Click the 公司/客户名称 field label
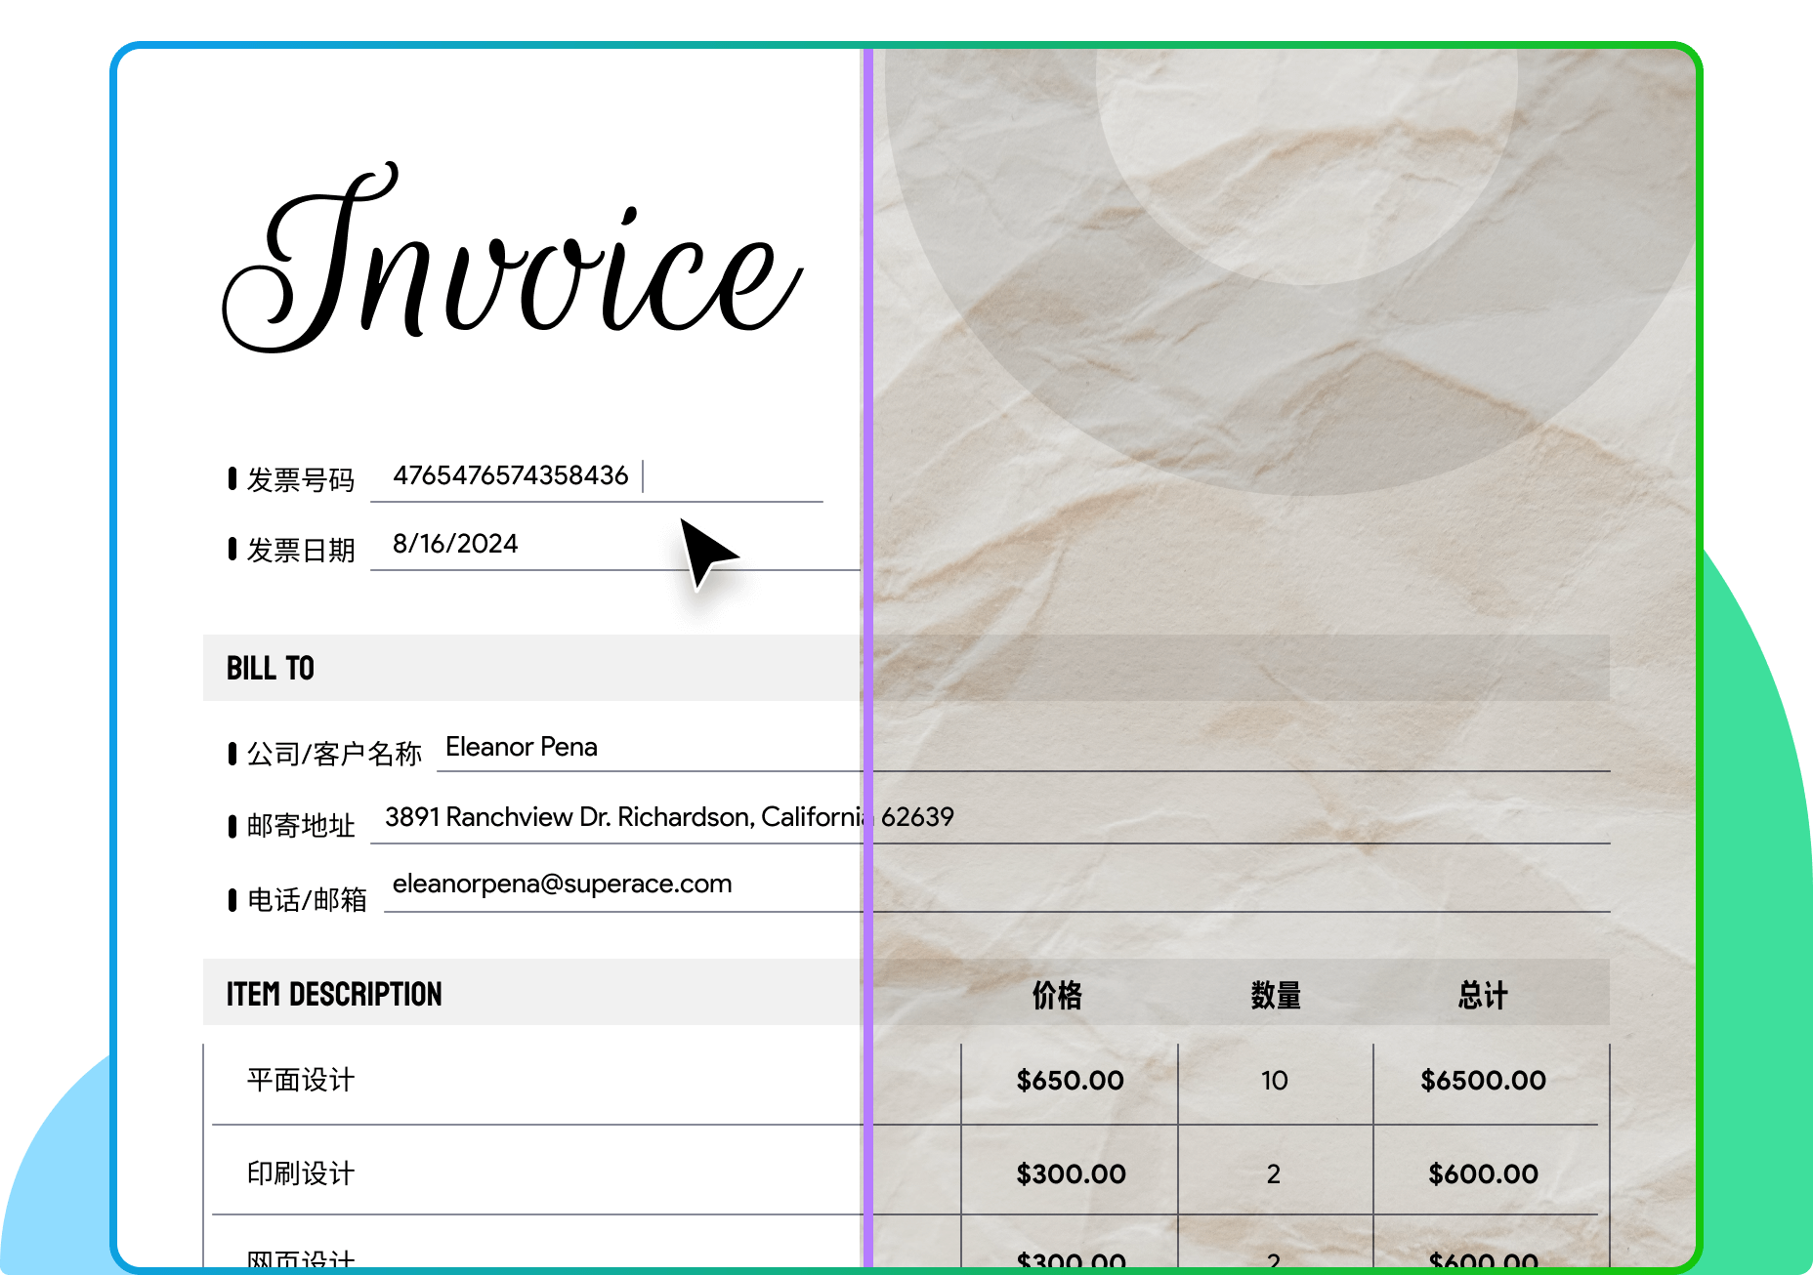1813x1275 pixels. point(334,754)
